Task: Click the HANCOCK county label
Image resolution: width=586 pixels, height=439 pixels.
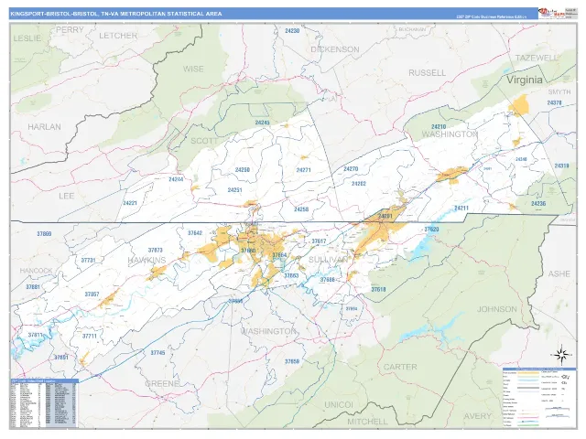Action: (x=37, y=271)
